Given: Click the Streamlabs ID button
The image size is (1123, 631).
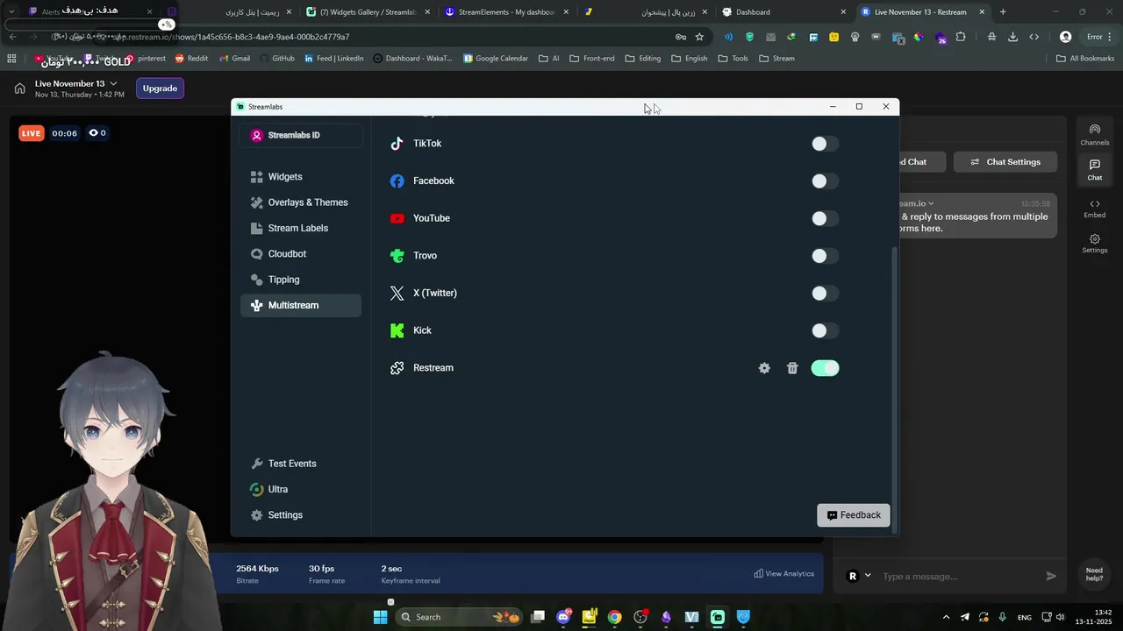Looking at the screenshot, I should point(301,135).
